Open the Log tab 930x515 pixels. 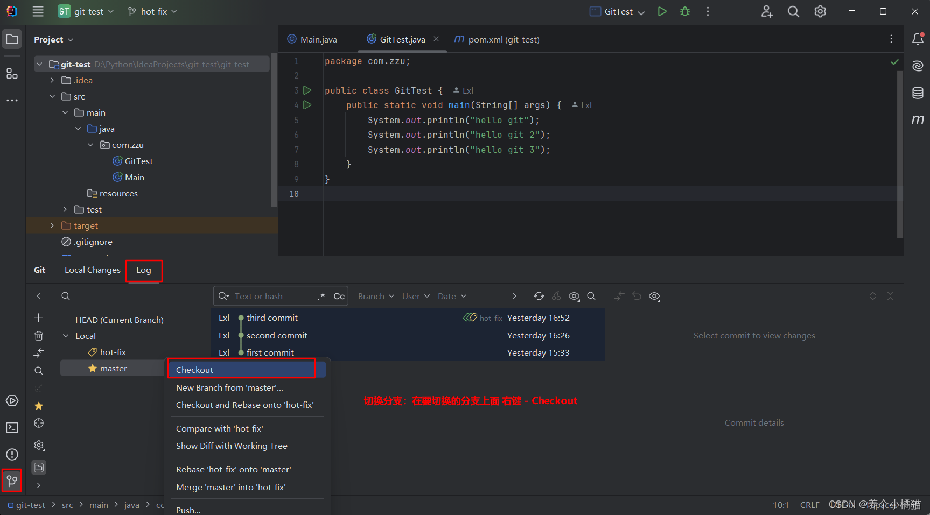143,270
